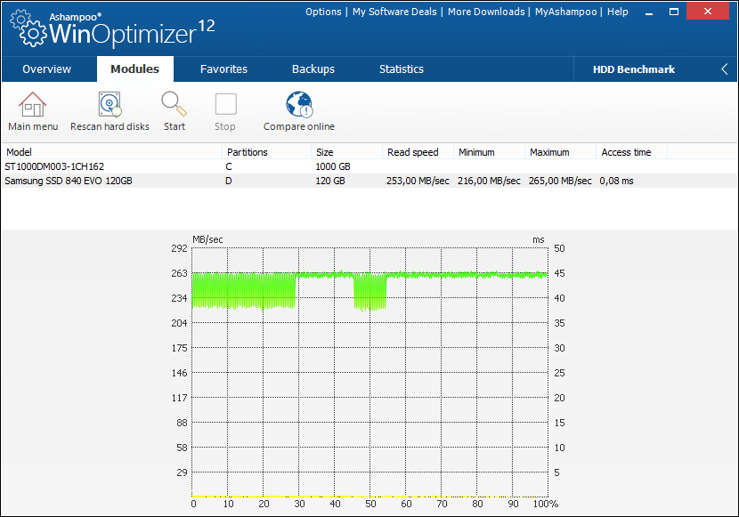This screenshot has width=739, height=517.
Task: Open the Favorites tab
Action: tap(223, 69)
